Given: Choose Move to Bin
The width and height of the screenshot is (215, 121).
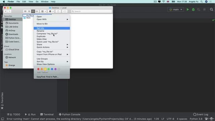Looking at the screenshot, I should [x=52, y=24].
